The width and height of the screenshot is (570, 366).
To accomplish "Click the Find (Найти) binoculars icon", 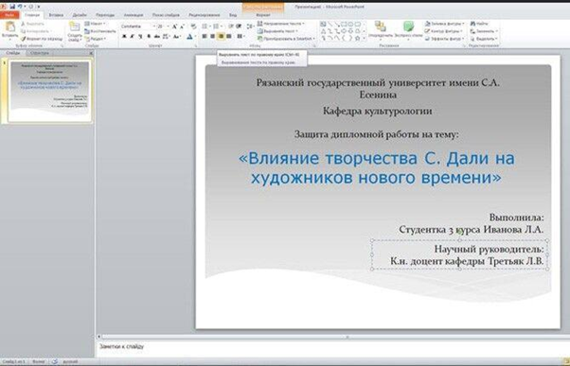I will pyautogui.click(x=472, y=24).
